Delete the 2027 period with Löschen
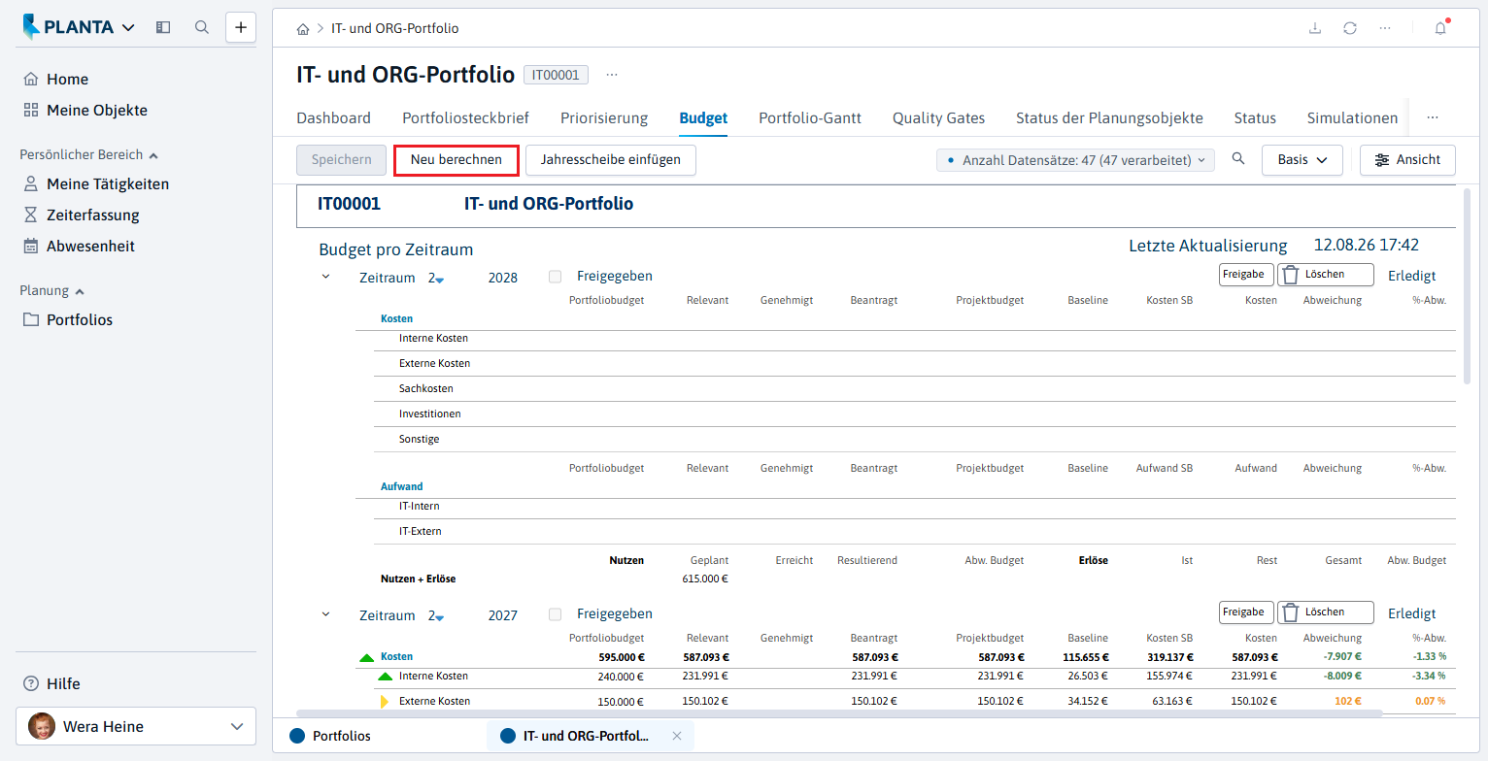This screenshot has height=761, width=1488. pyautogui.click(x=1325, y=612)
